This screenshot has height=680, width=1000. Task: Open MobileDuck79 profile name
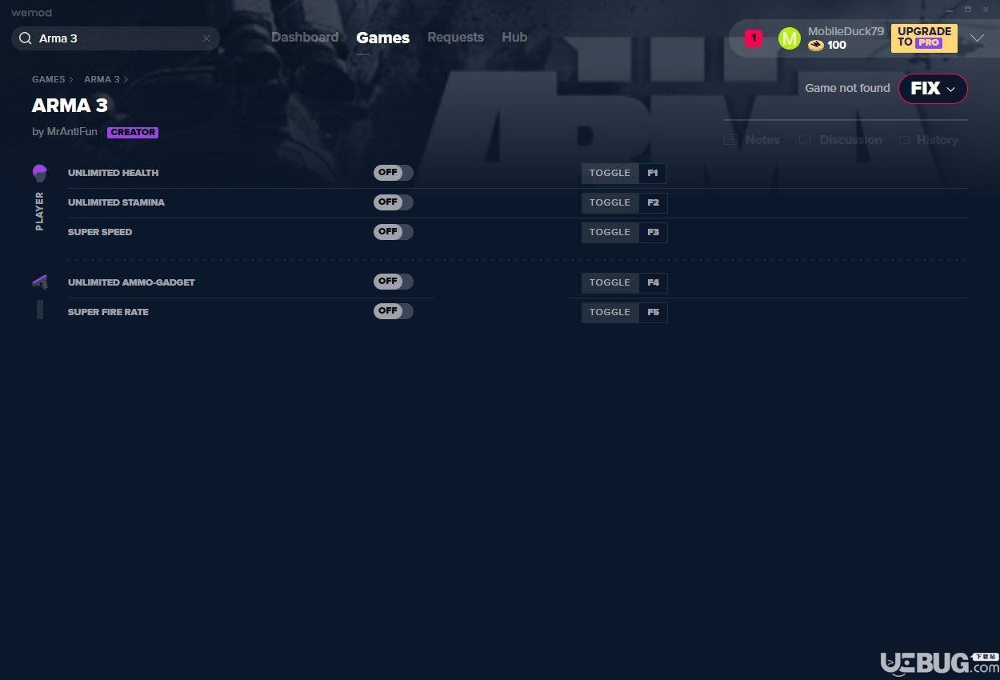click(x=846, y=31)
